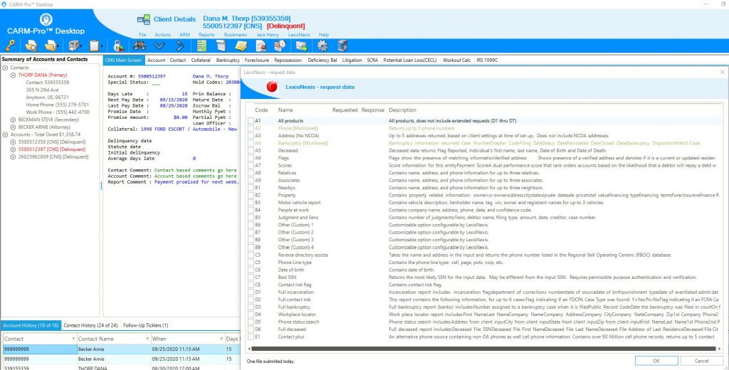Expand account 5500512350 [CNS] node

click(13, 142)
